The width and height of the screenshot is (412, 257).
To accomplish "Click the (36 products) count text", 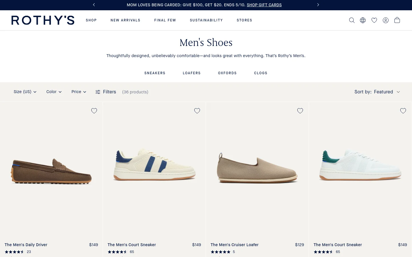I will (x=135, y=92).
